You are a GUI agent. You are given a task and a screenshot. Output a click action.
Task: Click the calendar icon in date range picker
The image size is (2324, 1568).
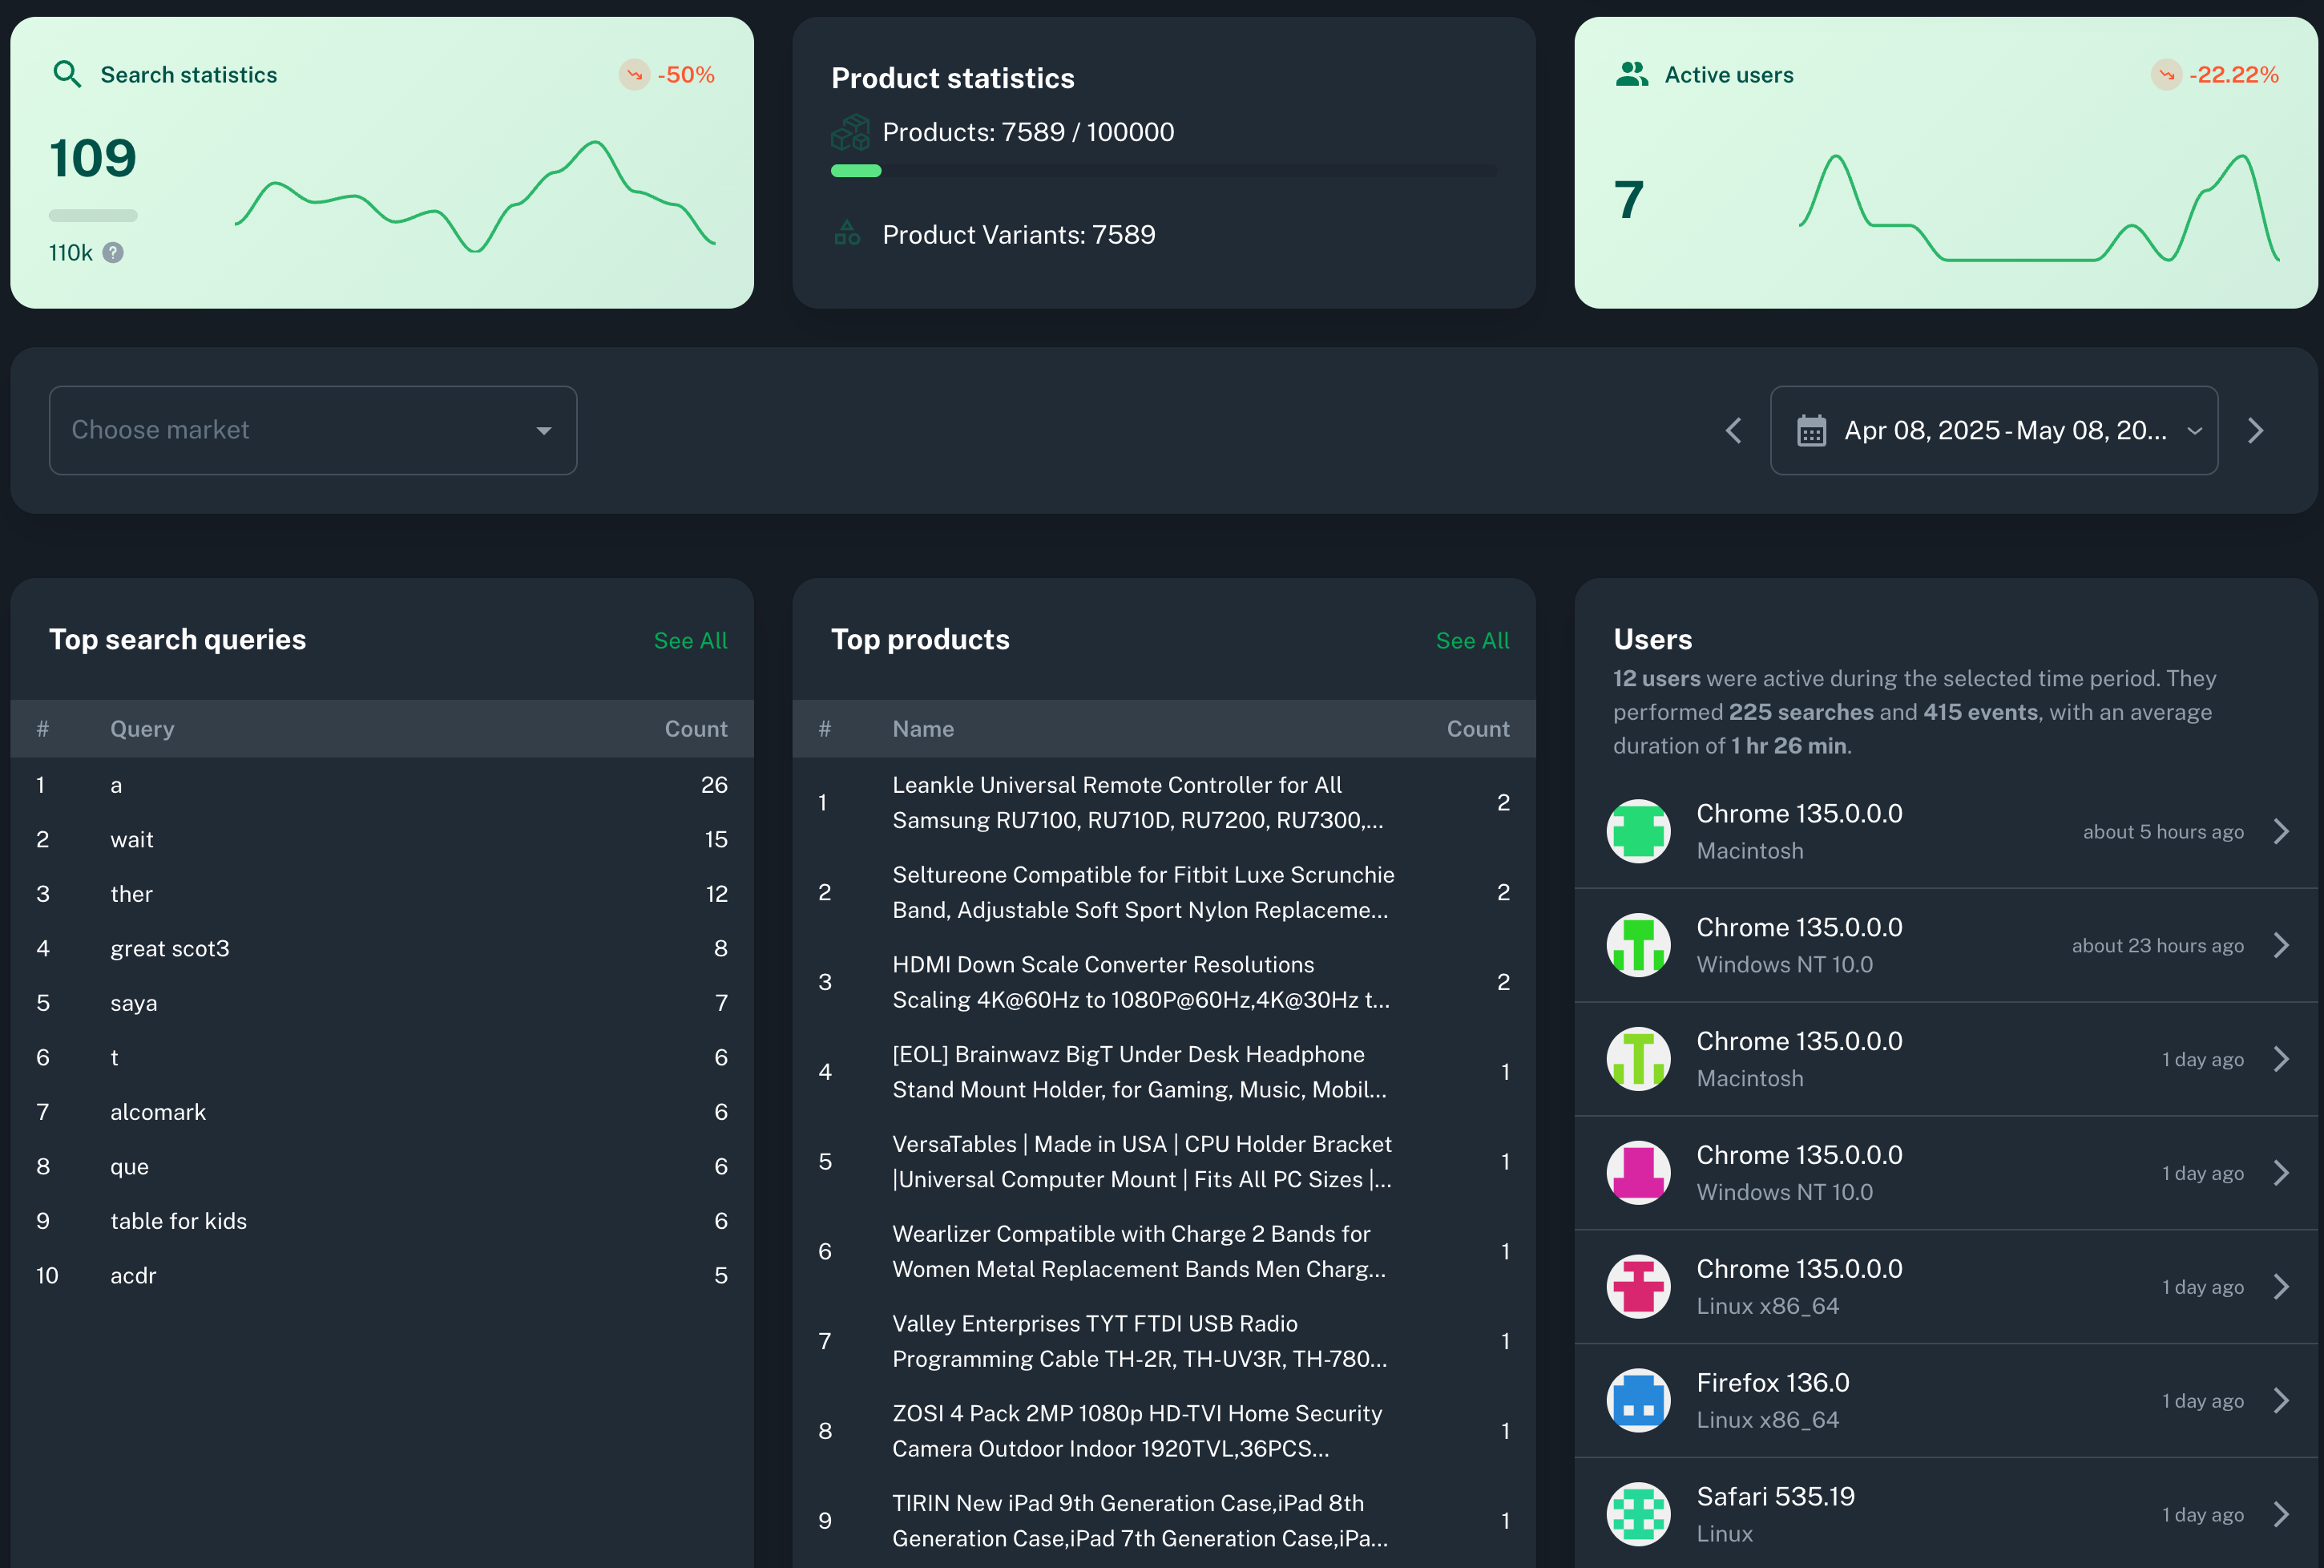coord(1811,431)
